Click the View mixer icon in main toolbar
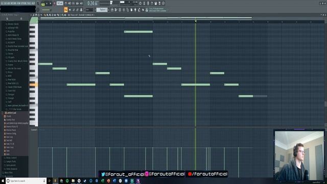 (x=124, y=10)
